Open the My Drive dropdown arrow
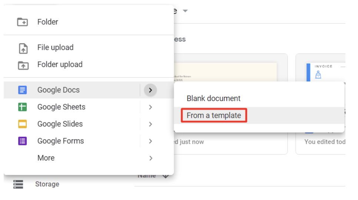The image size is (358, 200). pyautogui.click(x=185, y=11)
